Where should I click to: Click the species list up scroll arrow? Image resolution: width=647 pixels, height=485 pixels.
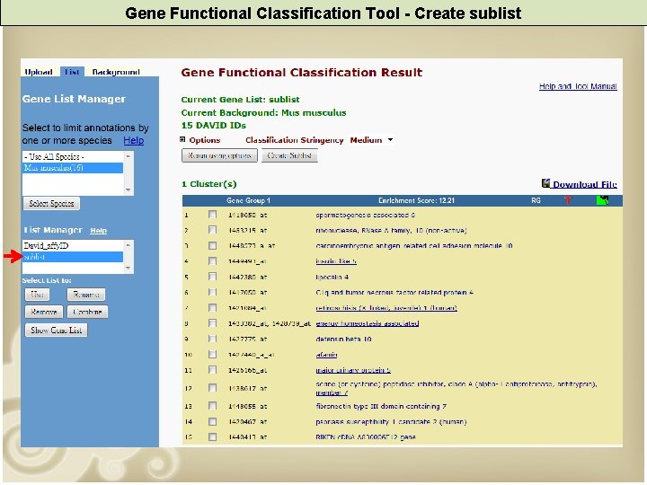coord(128,156)
